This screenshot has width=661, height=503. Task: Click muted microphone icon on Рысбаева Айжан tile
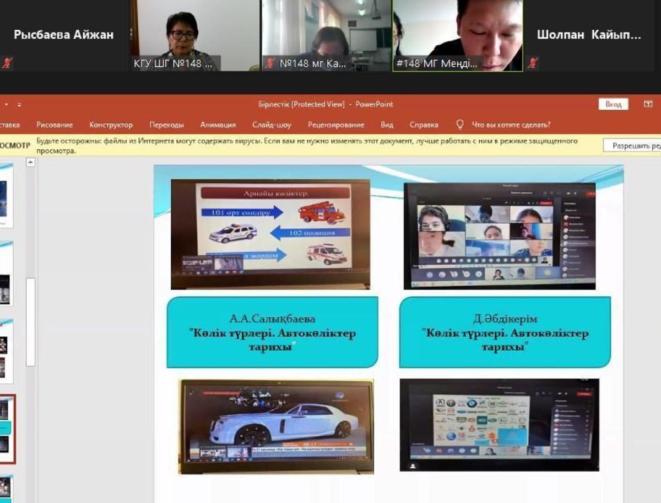pos(7,63)
